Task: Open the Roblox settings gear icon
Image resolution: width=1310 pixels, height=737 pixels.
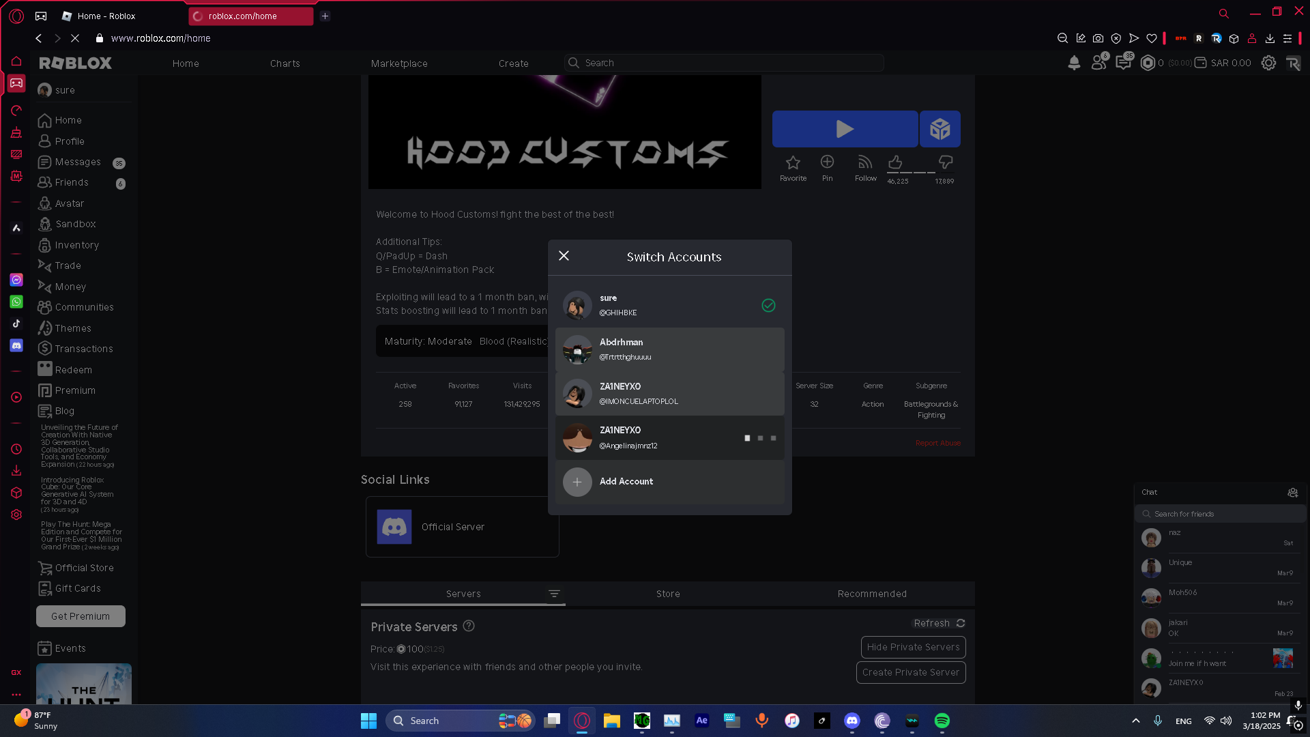Action: coord(1268,63)
